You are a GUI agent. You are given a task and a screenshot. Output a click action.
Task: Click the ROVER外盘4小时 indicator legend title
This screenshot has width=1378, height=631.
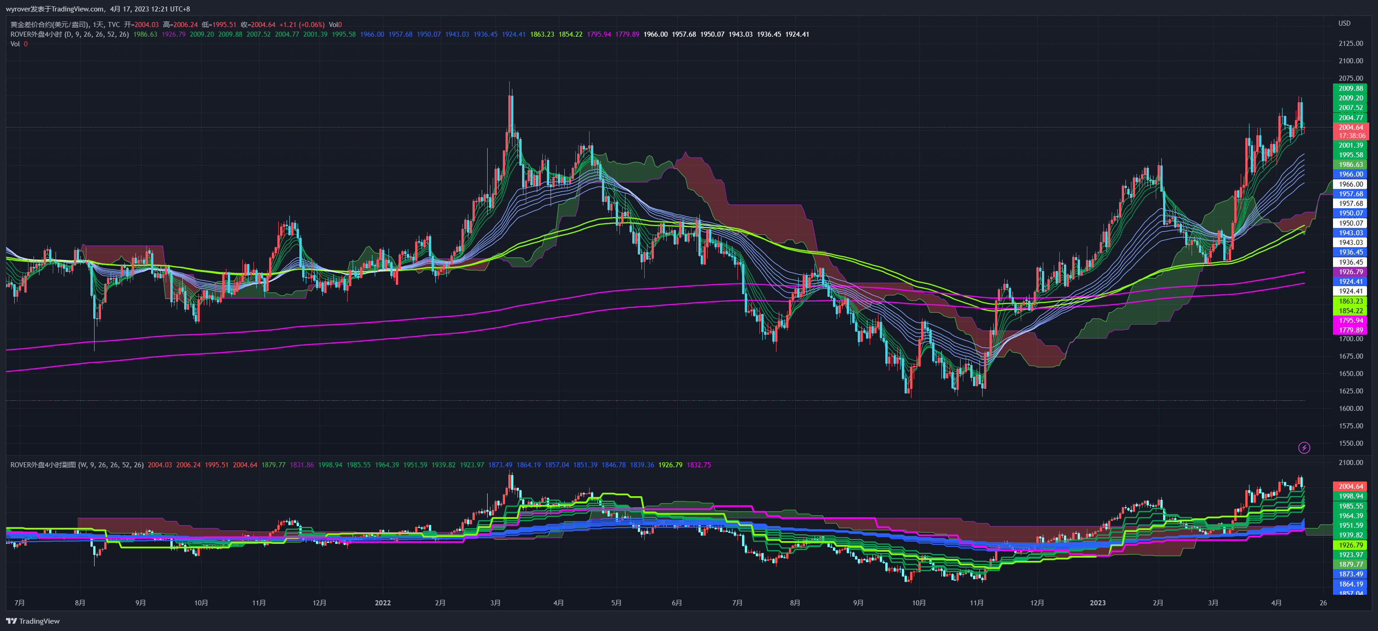click(36, 34)
